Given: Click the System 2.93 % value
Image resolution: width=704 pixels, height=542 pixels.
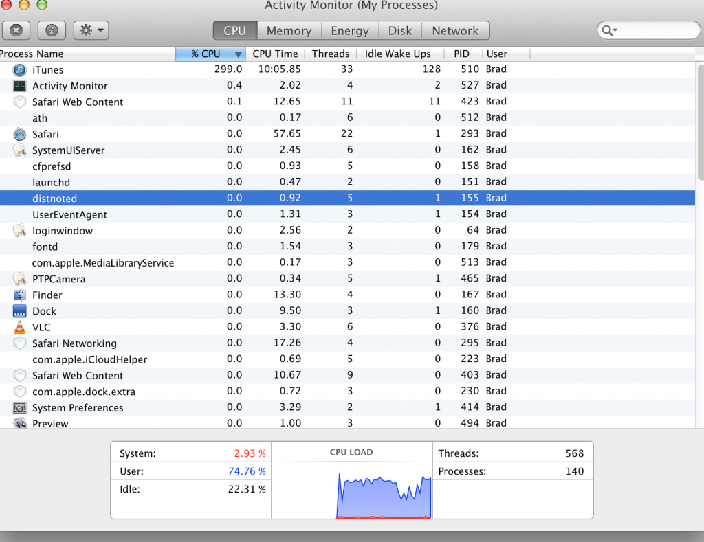Looking at the screenshot, I should [250, 453].
